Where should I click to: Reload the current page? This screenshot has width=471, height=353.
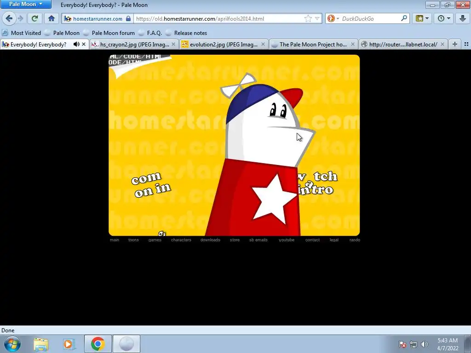point(34,18)
